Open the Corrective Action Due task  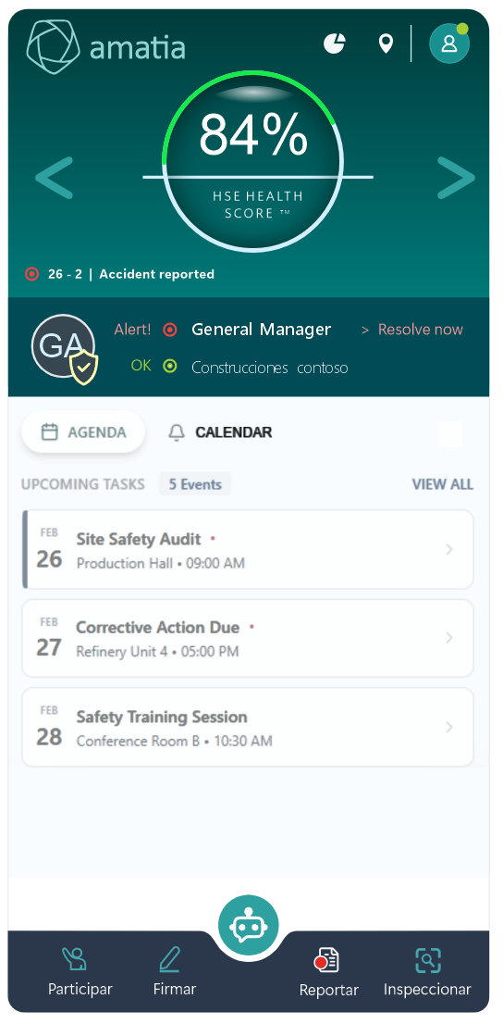pyautogui.click(x=248, y=638)
